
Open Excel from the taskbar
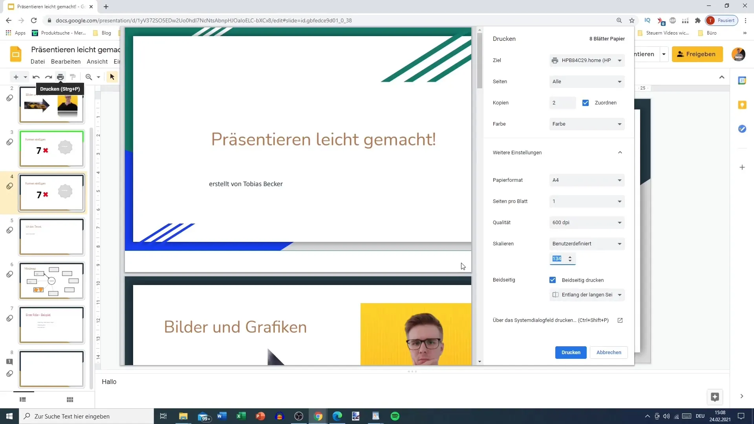click(241, 416)
